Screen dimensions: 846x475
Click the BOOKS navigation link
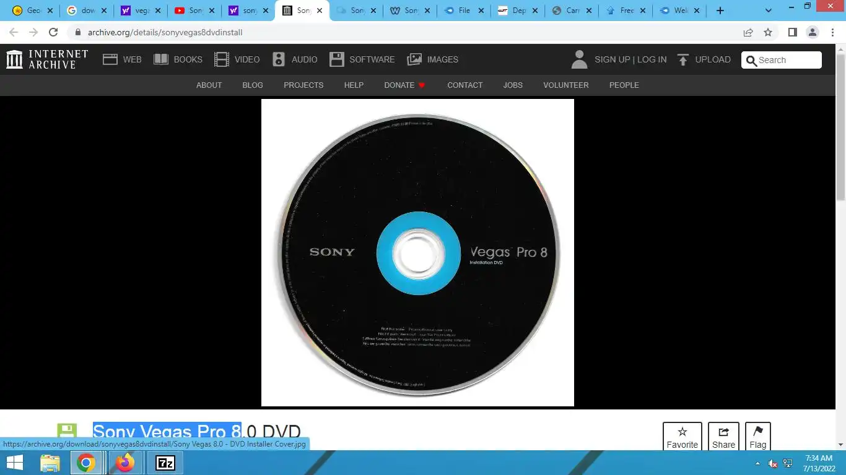click(x=188, y=59)
